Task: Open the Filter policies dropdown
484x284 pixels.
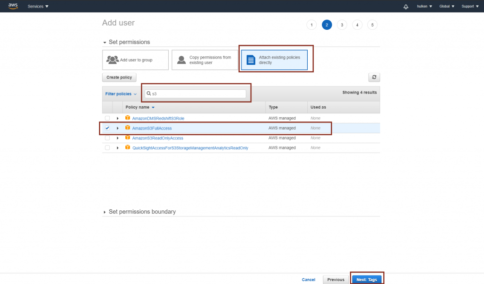Action: [x=121, y=94]
